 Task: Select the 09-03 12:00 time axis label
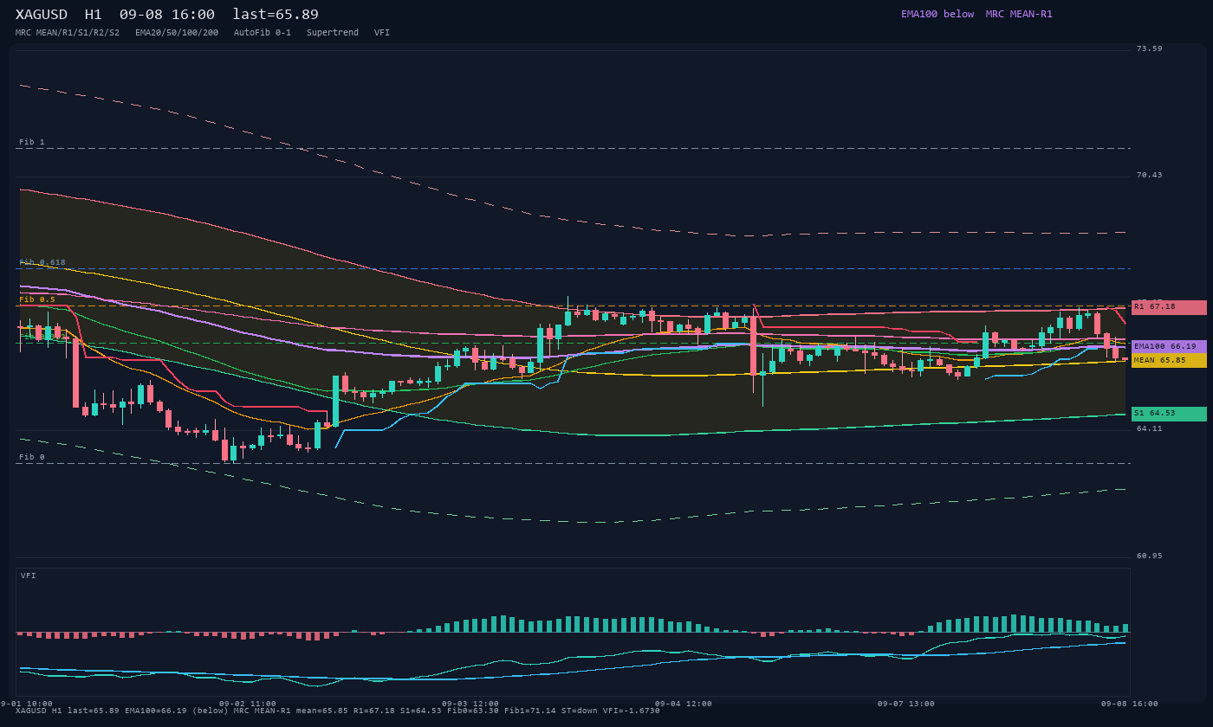click(470, 704)
